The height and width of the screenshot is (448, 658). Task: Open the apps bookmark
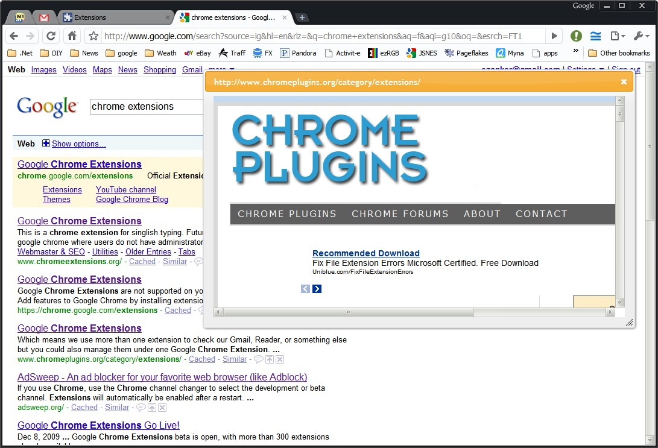(545, 53)
